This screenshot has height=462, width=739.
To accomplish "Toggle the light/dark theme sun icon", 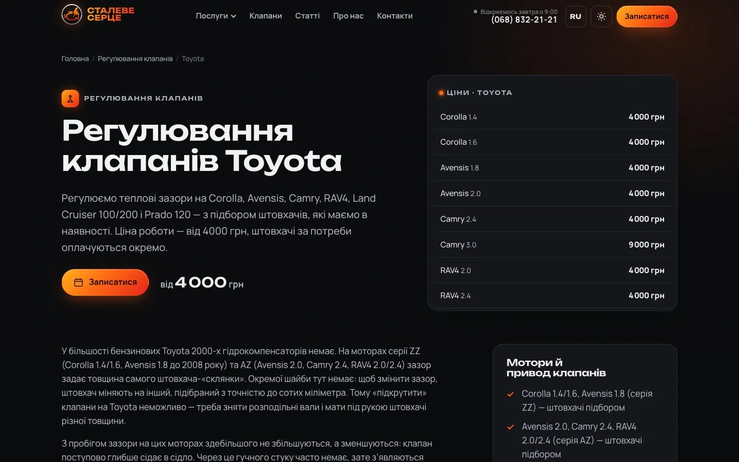I will tap(601, 16).
